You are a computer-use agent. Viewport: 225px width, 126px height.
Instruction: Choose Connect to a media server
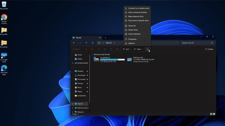pyautogui.click(x=137, y=8)
